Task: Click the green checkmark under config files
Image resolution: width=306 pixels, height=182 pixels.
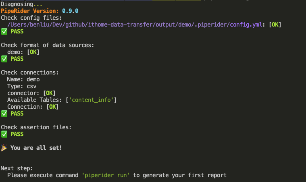Action: point(4,31)
